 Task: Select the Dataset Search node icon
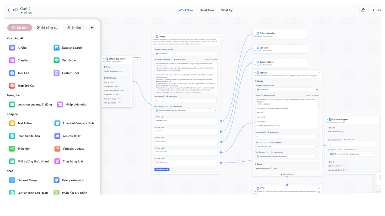pyautogui.click(x=57, y=47)
